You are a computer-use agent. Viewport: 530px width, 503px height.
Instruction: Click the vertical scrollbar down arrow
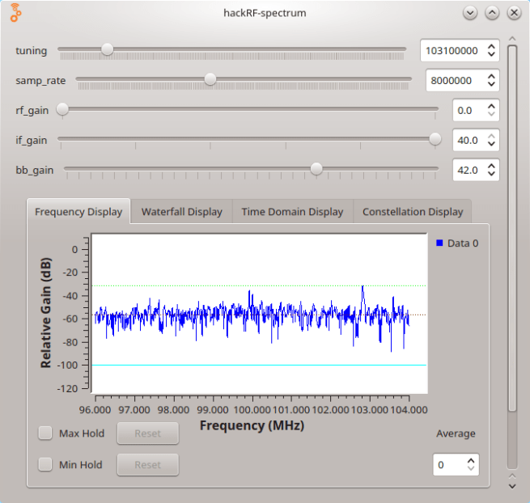(x=511, y=486)
